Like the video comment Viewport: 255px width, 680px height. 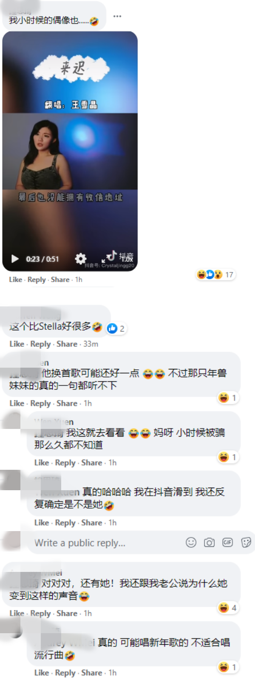click(16, 280)
